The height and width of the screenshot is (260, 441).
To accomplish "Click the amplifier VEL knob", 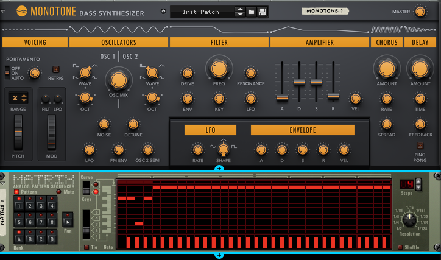I will coord(356,99).
